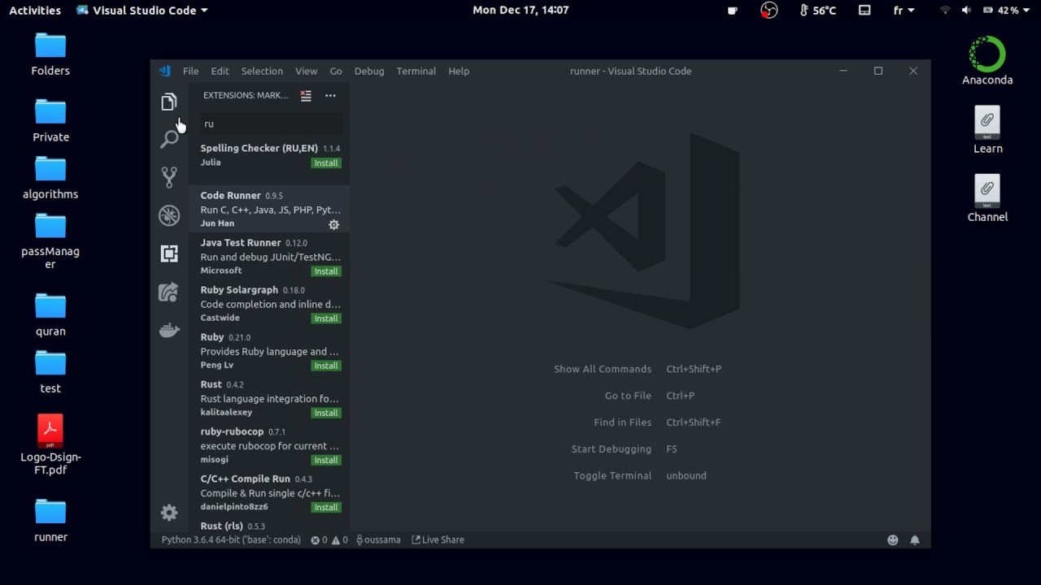Screen dimensions: 1041x585
Task: Open the Docker view icon
Action: (169, 330)
